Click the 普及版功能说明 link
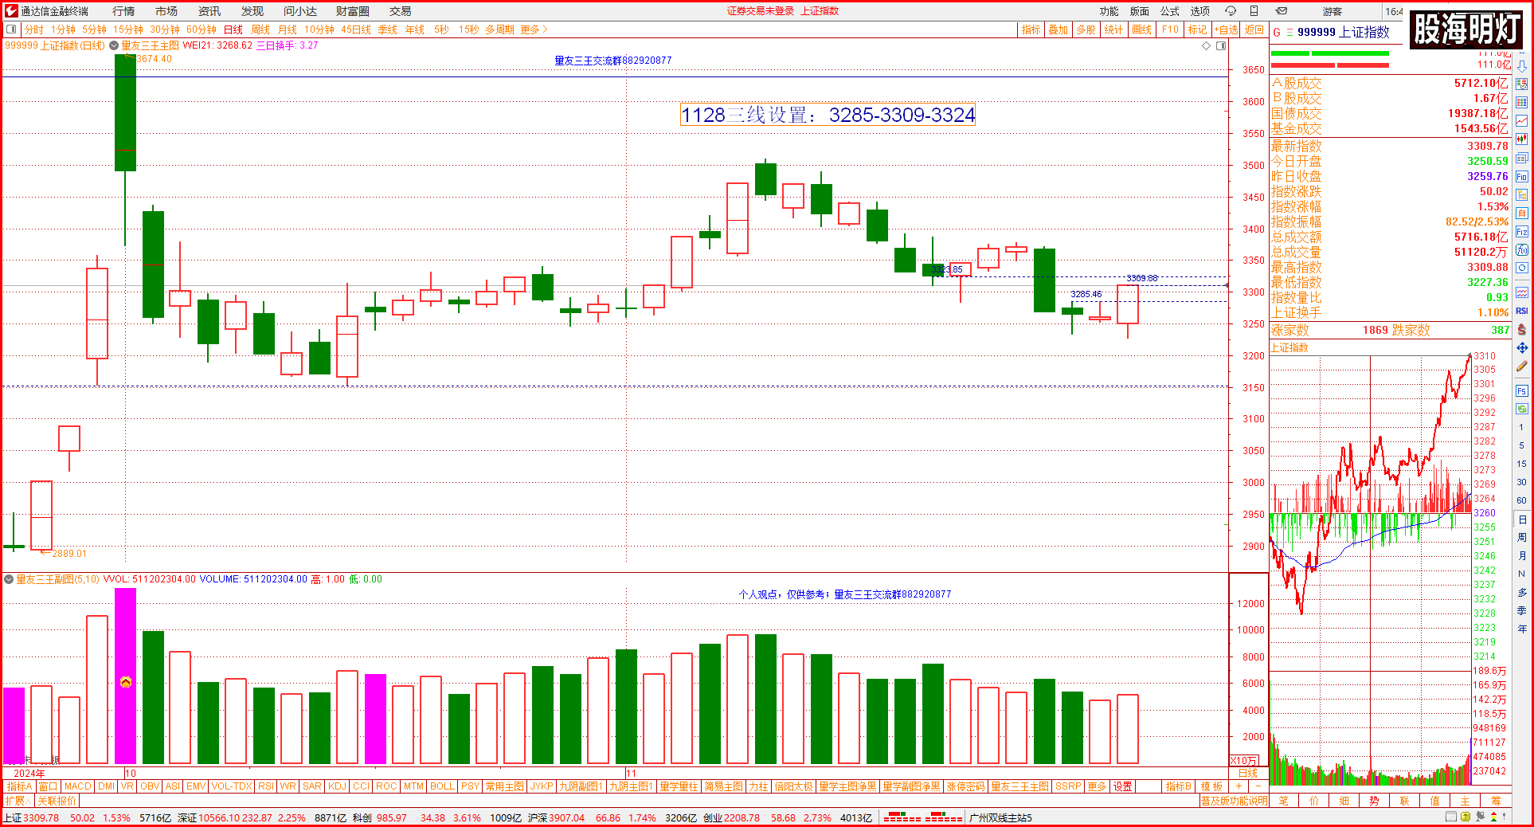This screenshot has height=827, width=1534. pos(1234,801)
